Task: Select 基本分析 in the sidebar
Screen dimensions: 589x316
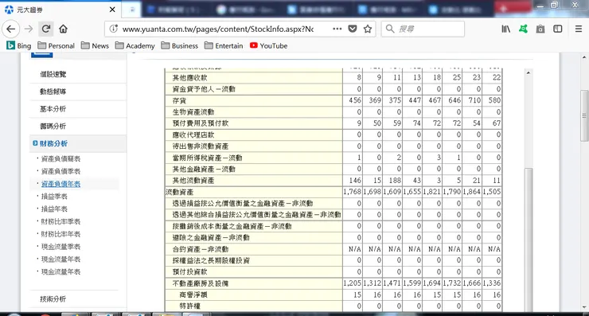Action: tap(53, 109)
